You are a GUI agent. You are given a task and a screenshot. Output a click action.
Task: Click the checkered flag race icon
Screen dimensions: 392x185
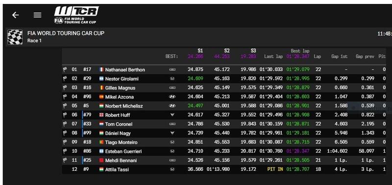[x=15, y=37]
